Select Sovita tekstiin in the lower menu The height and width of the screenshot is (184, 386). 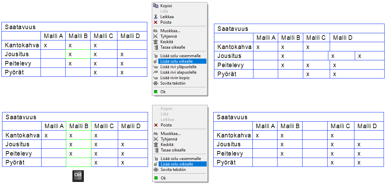click(x=173, y=170)
